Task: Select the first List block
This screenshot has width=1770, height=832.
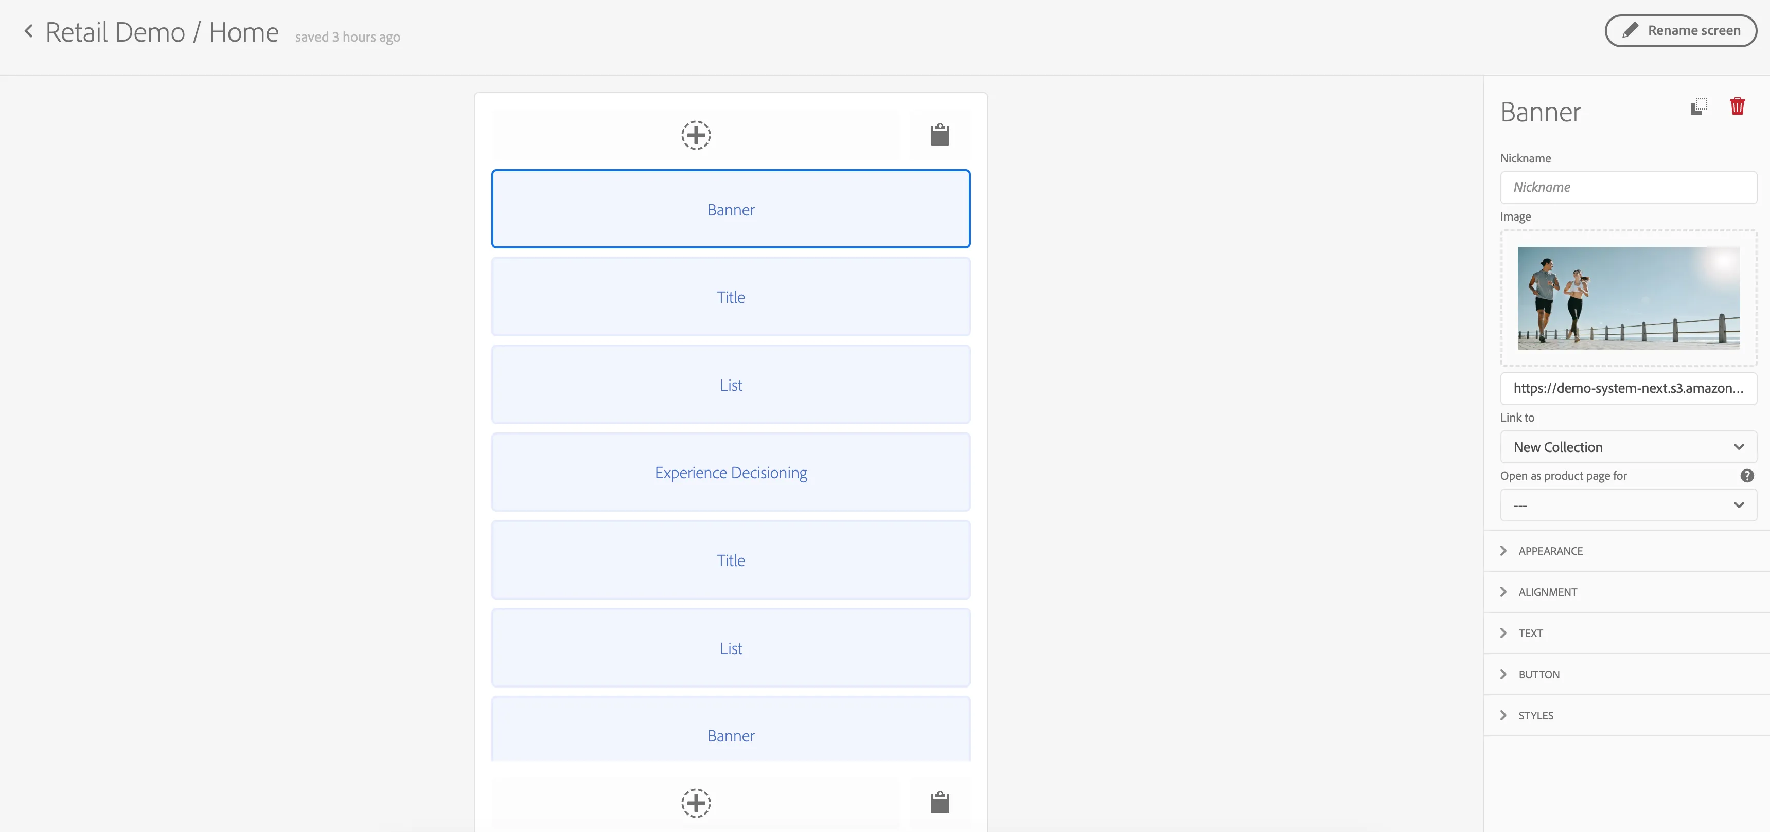Action: click(731, 385)
